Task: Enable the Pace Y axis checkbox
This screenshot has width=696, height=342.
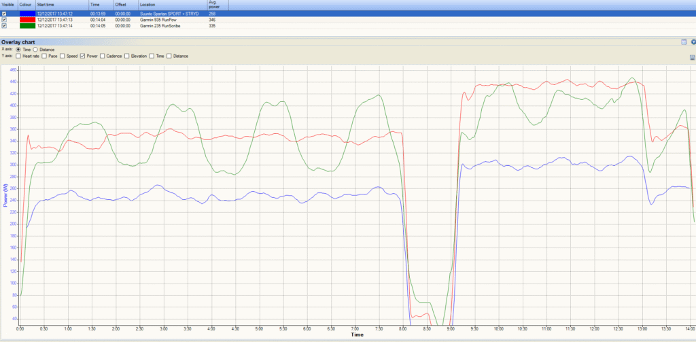Action: pyautogui.click(x=44, y=56)
